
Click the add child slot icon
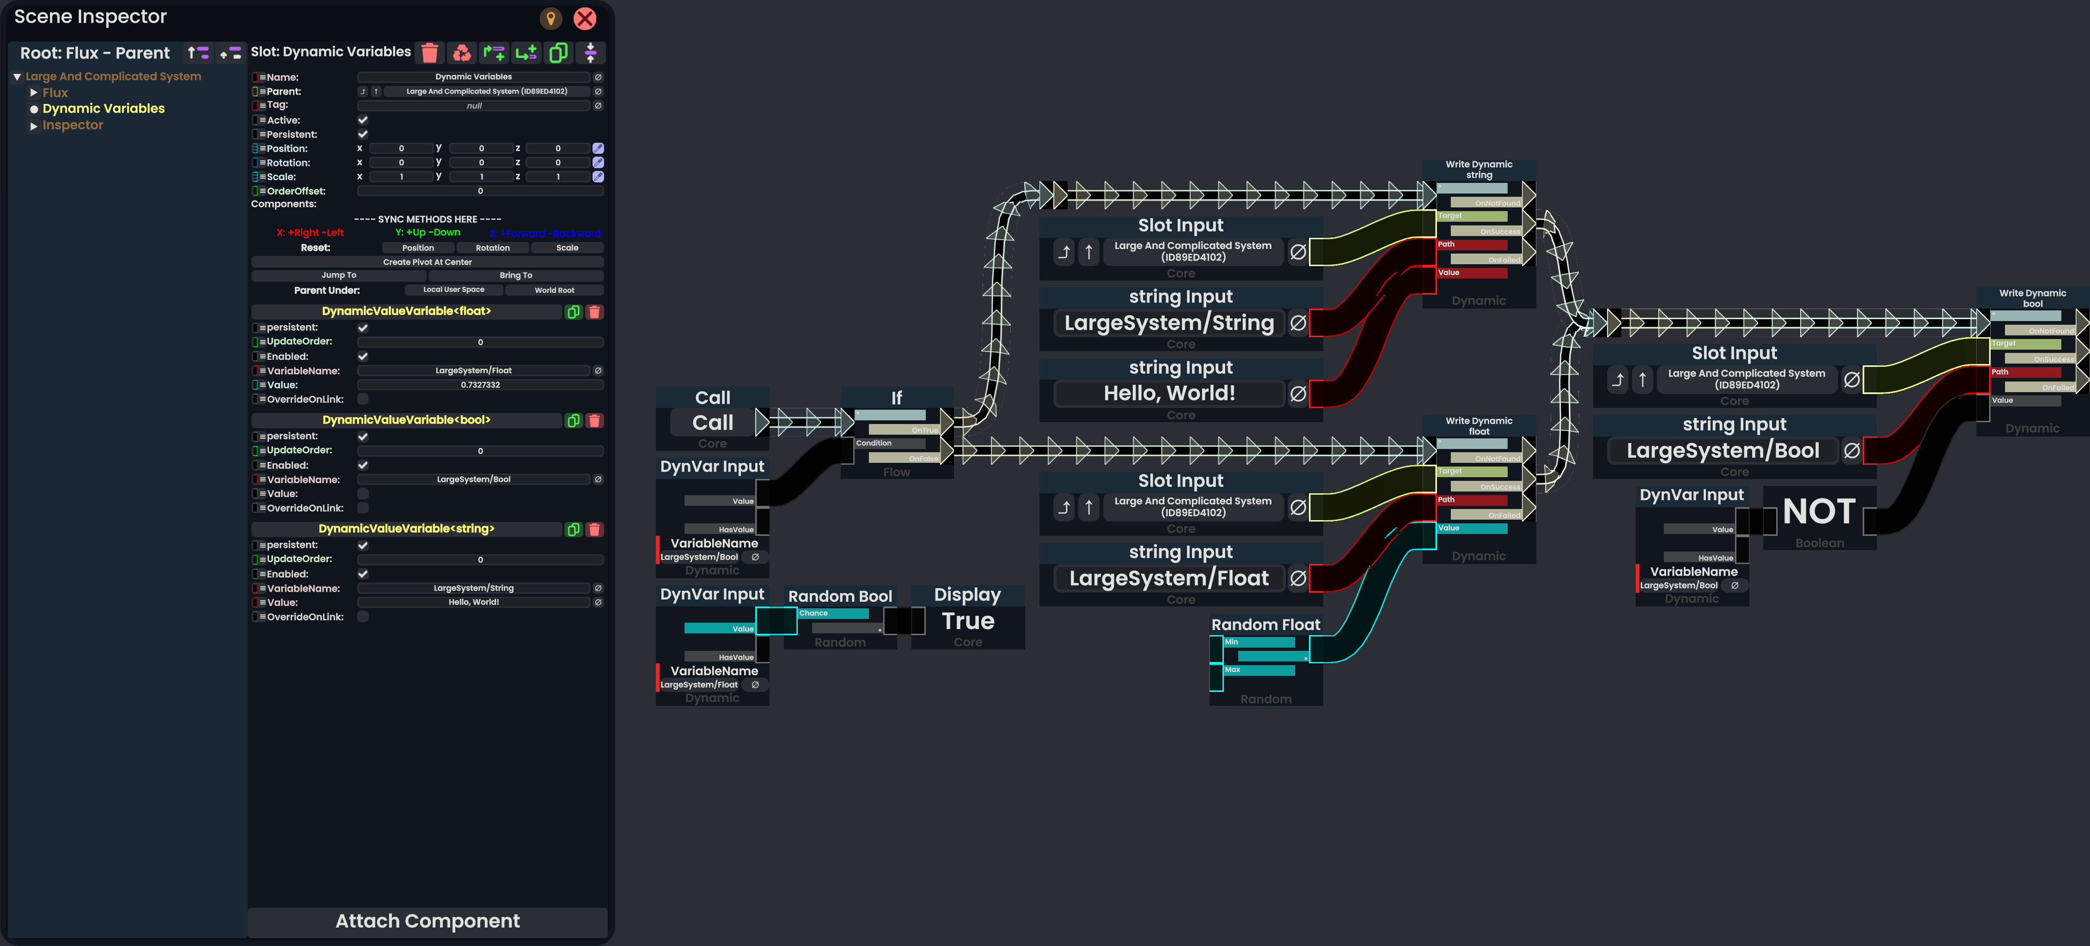click(x=526, y=53)
